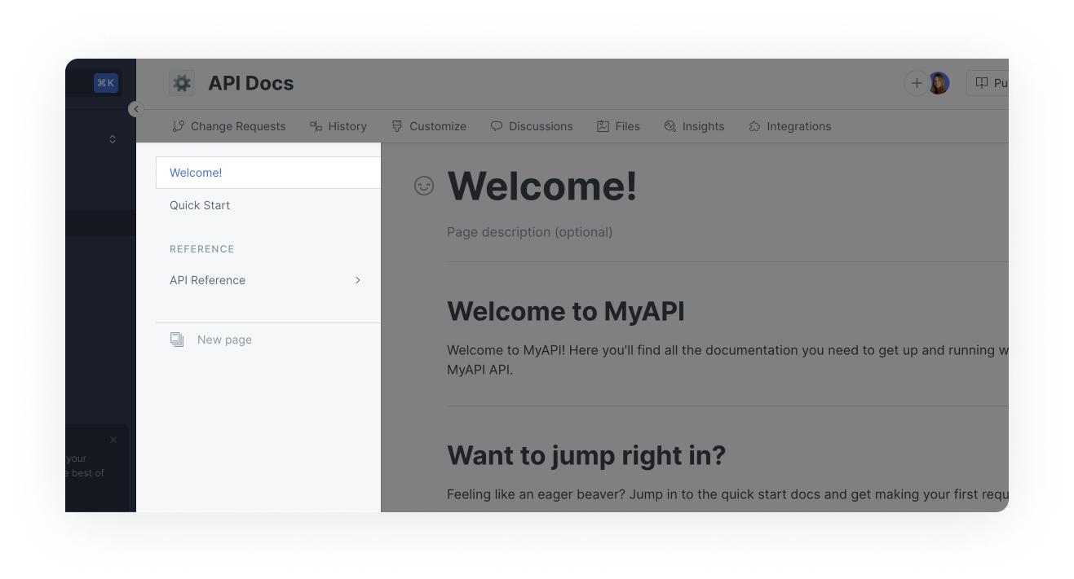
Task: Click the gear icon beside API Docs title
Action: (182, 83)
